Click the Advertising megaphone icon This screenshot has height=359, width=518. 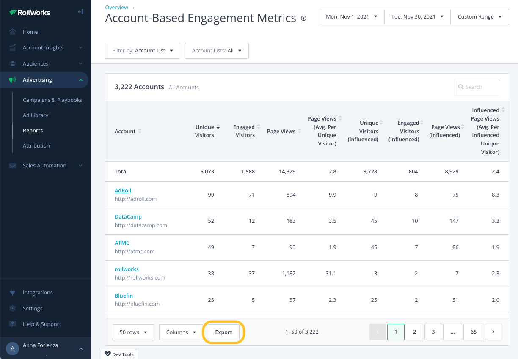pos(13,80)
